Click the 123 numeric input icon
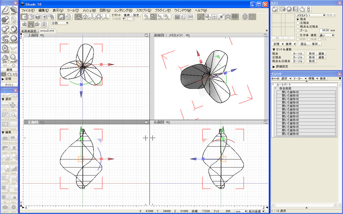 click(191, 17)
